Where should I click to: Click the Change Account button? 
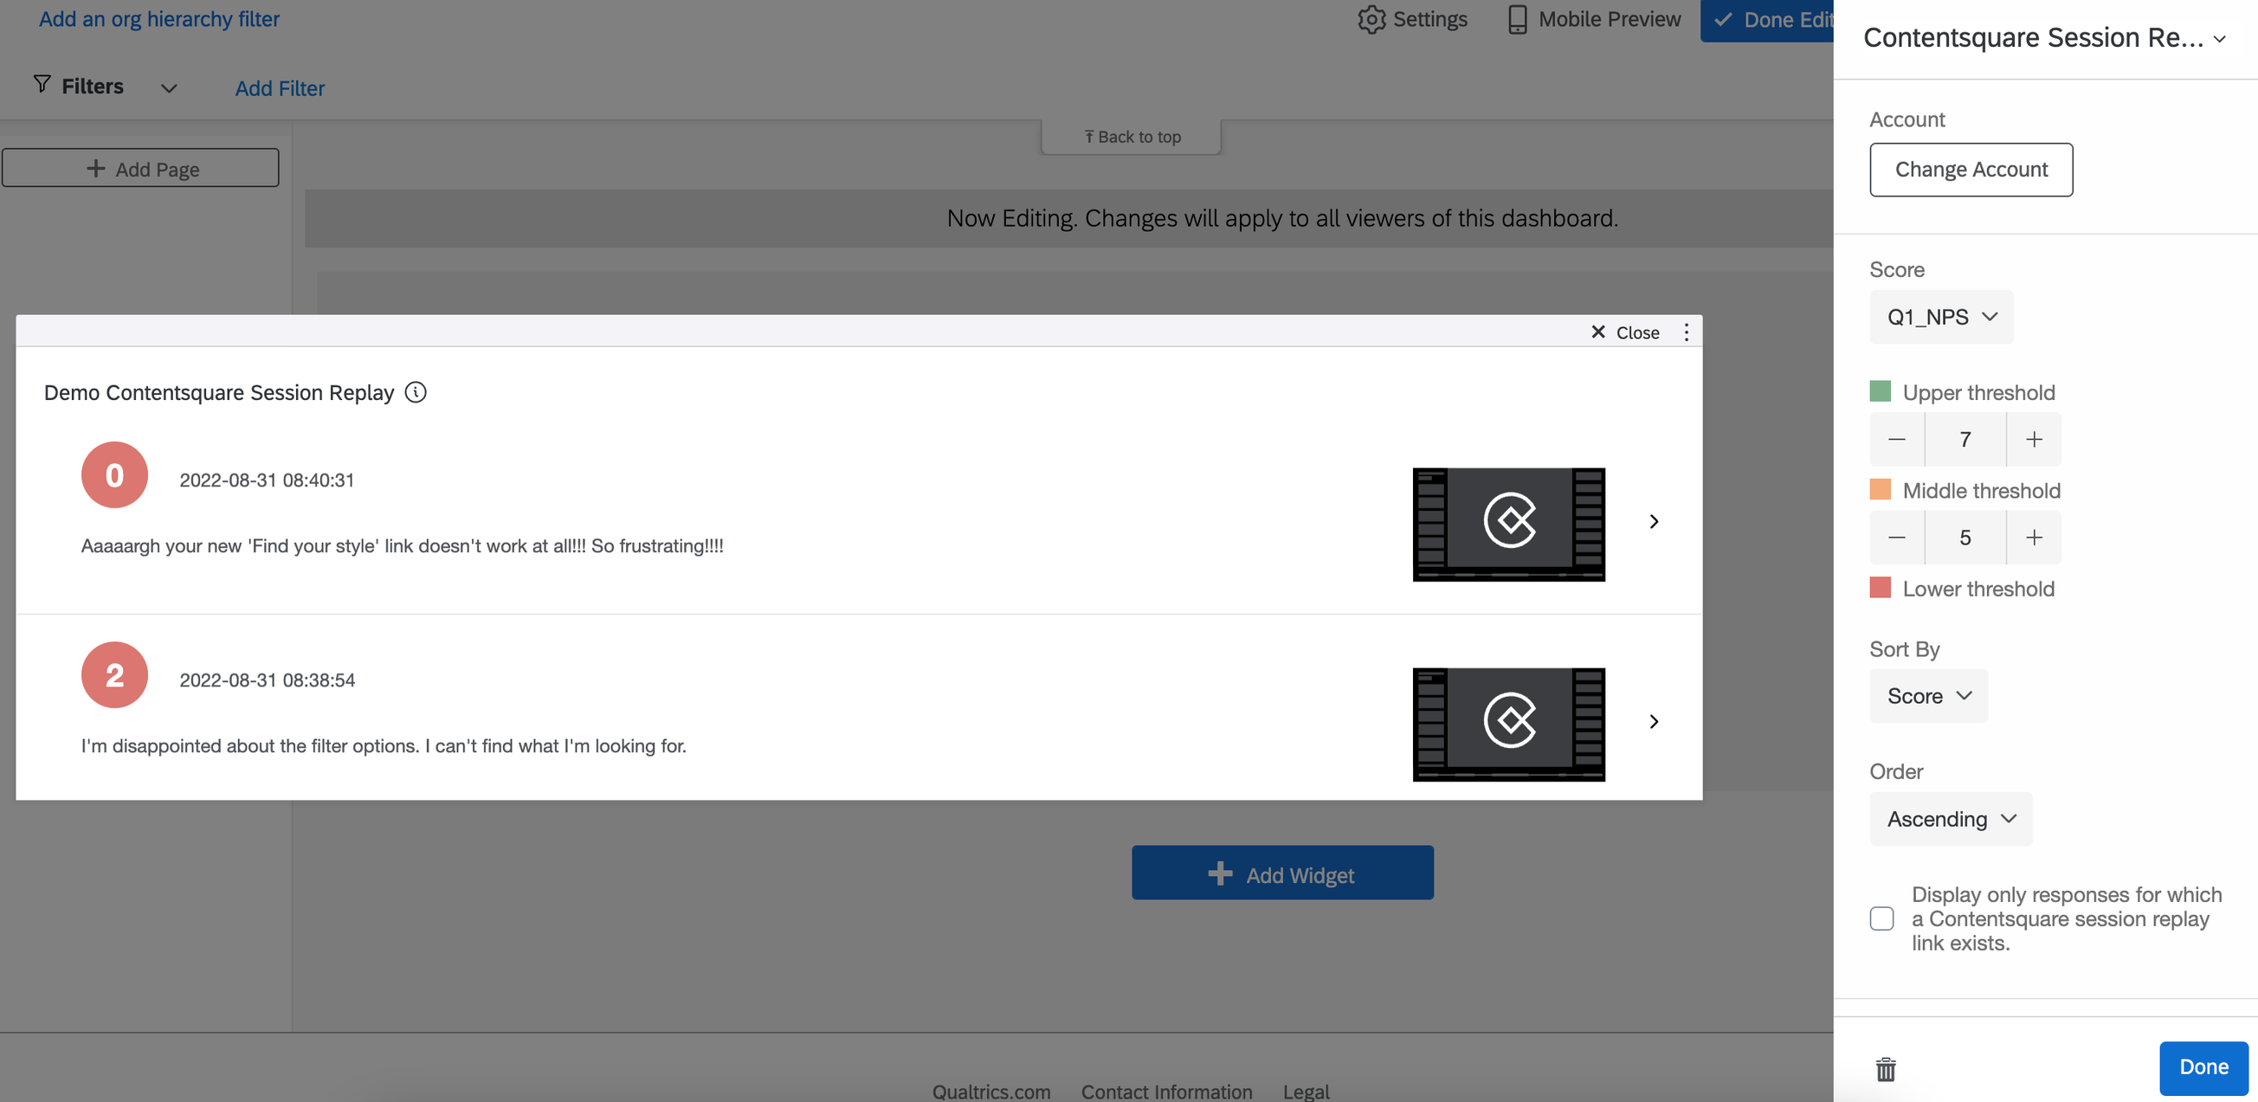coord(1971,169)
